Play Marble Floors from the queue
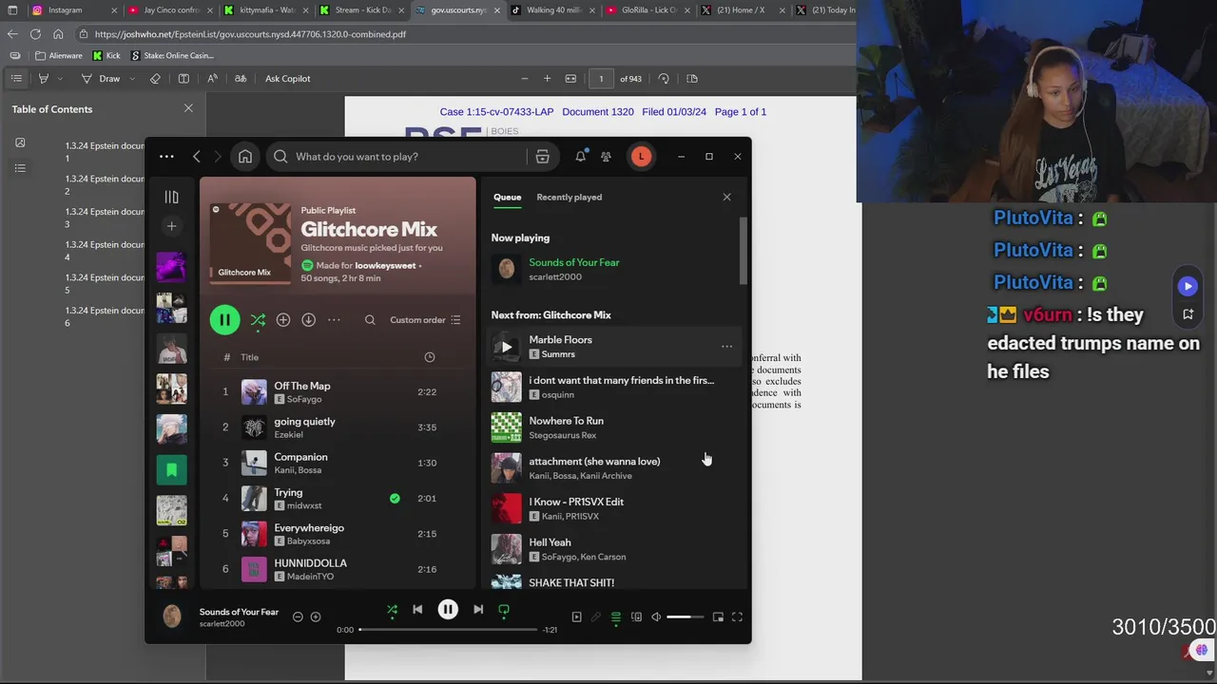Viewport: 1217px width, 684px height. (506, 347)
